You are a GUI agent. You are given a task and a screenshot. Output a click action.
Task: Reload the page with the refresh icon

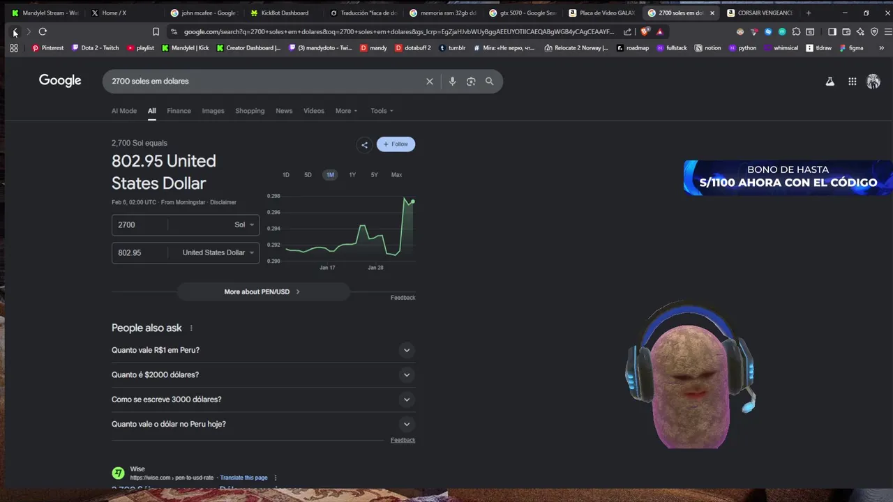coord(43,31)
